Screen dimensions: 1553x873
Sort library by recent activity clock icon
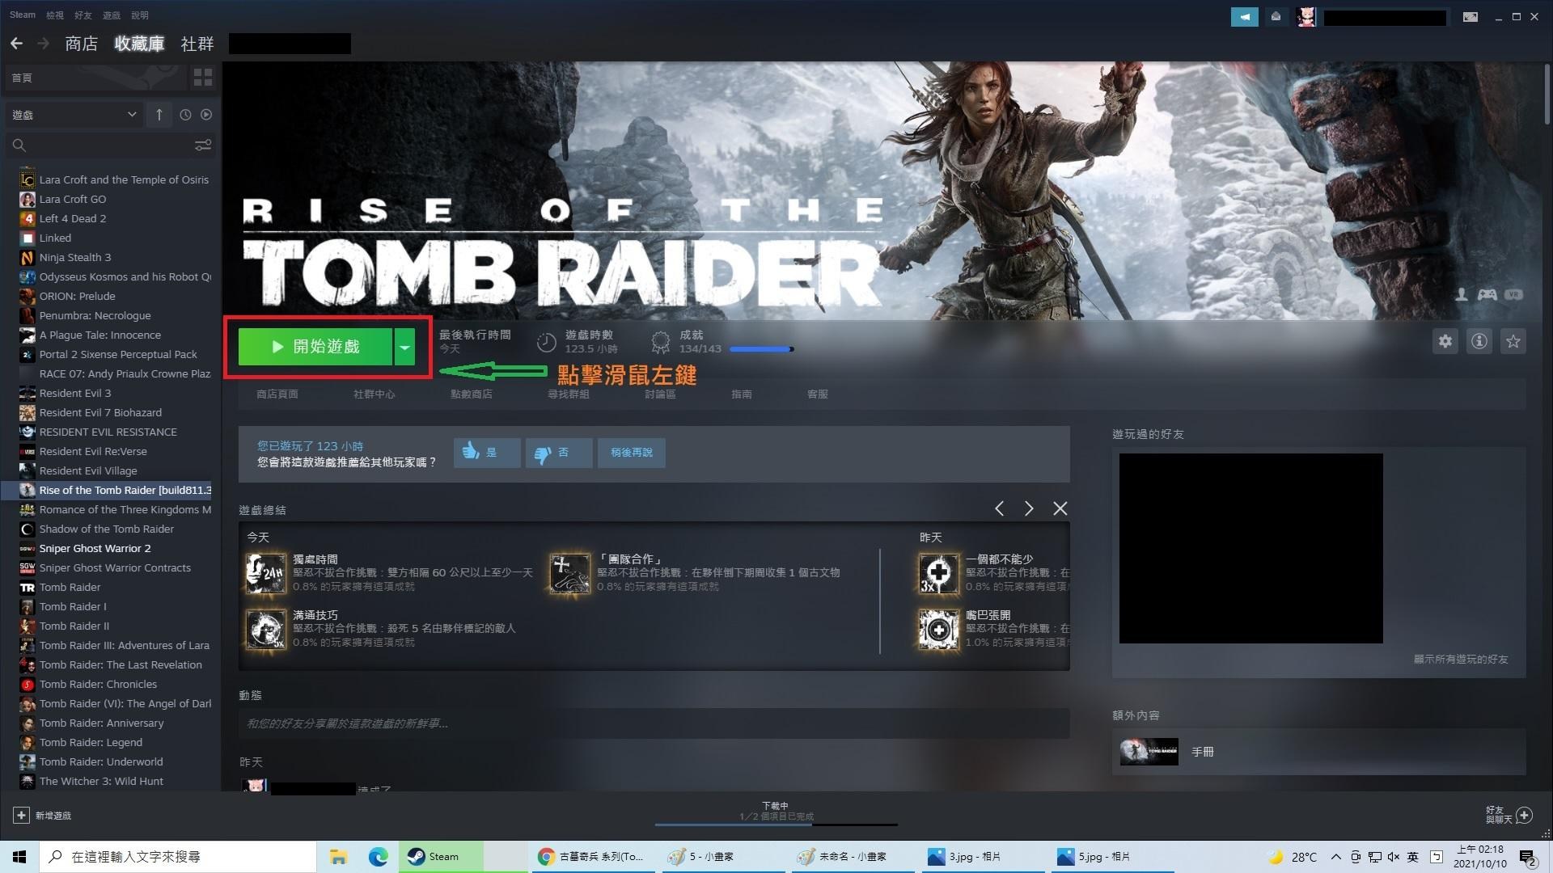click(185, 115)
